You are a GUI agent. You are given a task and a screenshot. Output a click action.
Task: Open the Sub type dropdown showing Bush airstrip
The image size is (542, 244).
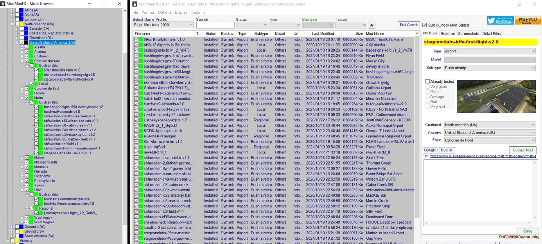tap(490, 68)
